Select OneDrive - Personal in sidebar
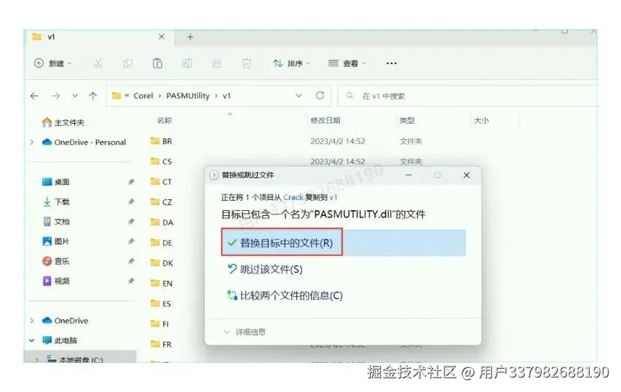This screenshot has width=621, height=392. (84, 142)
